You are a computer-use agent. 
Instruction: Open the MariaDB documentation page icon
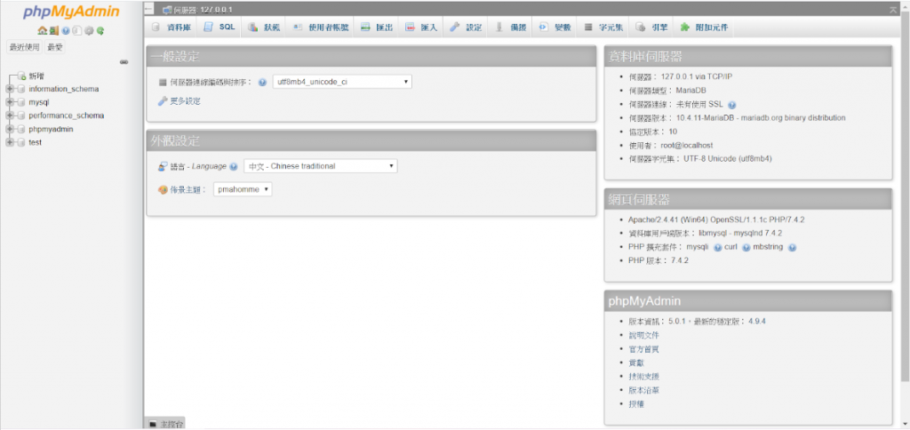coord(76,31)
